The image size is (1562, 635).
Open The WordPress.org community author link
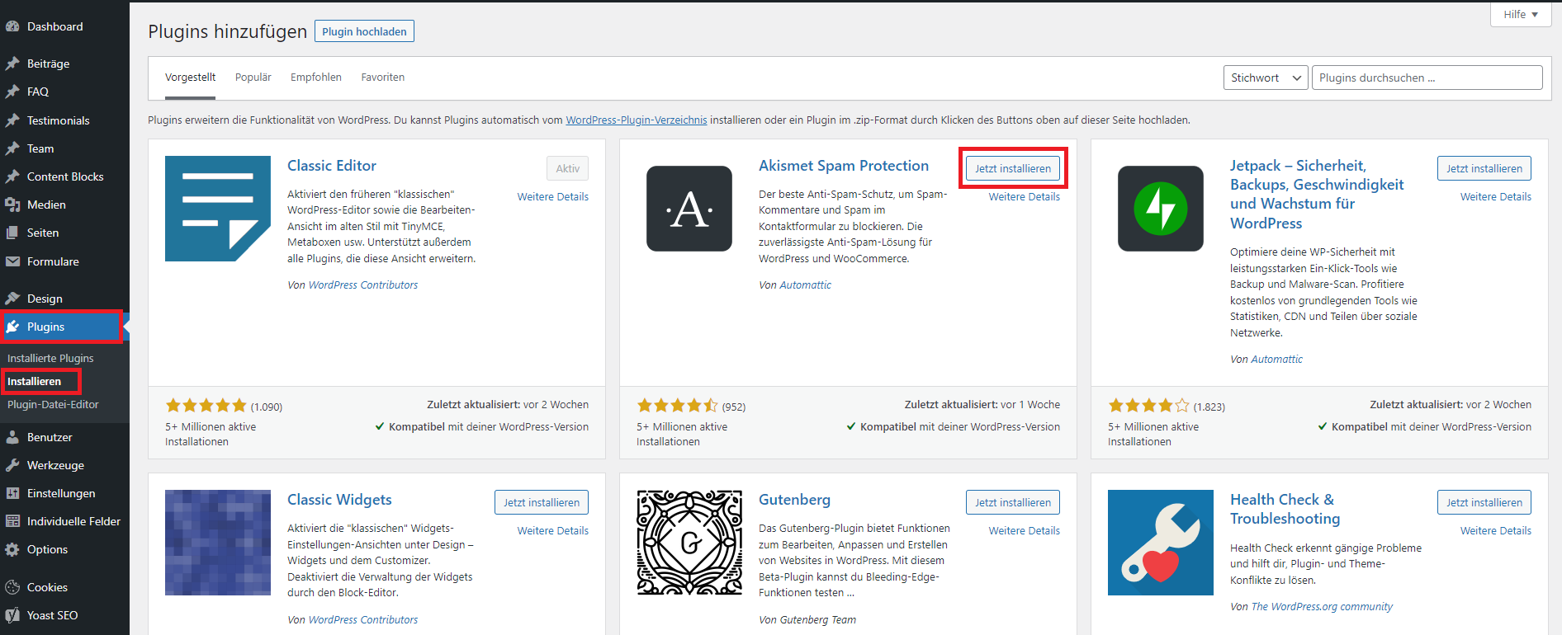pyautogui.click(x=1322, y=606)
